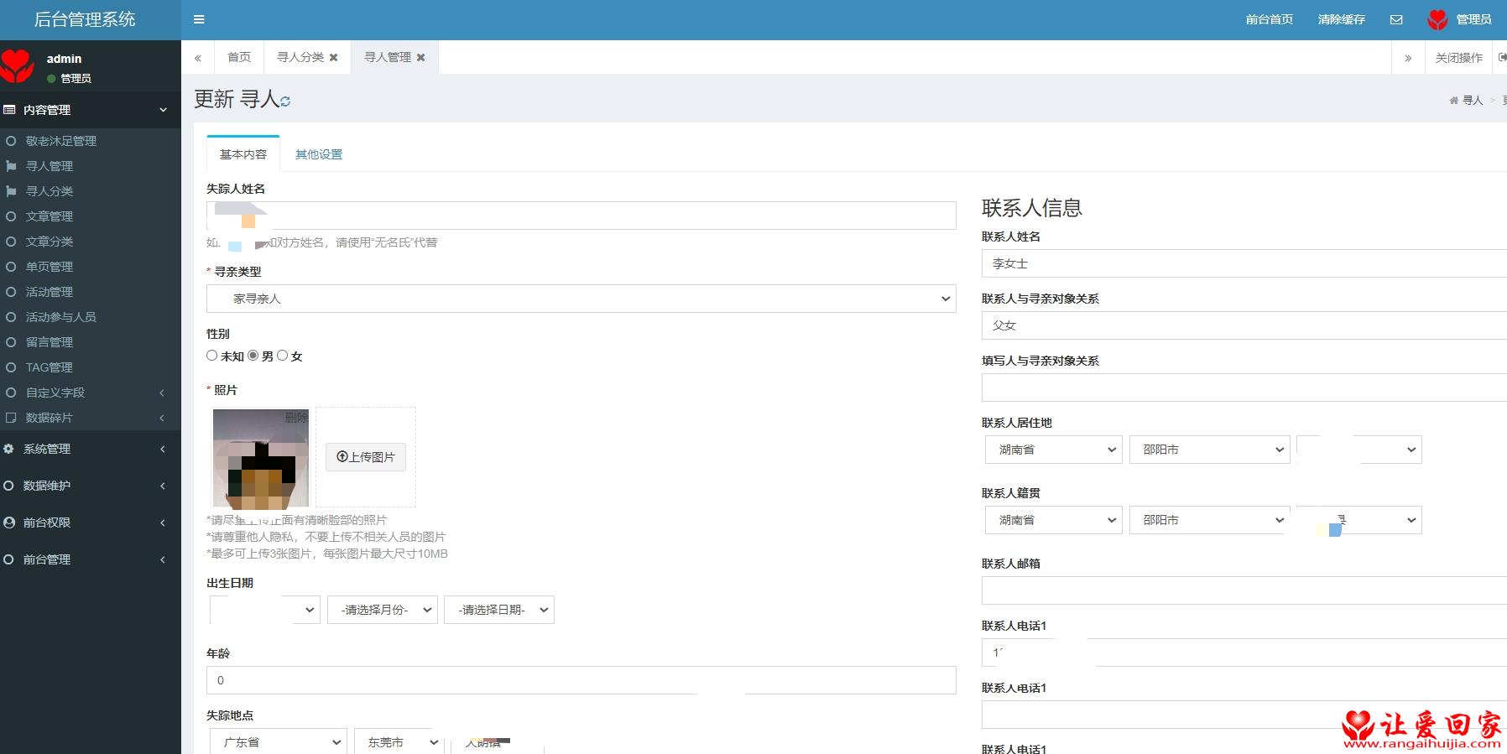Viewport: 1507px width, 754px height.
Task: Click the header heart avatar by 管理员
Action: [x=1437, y=19]
